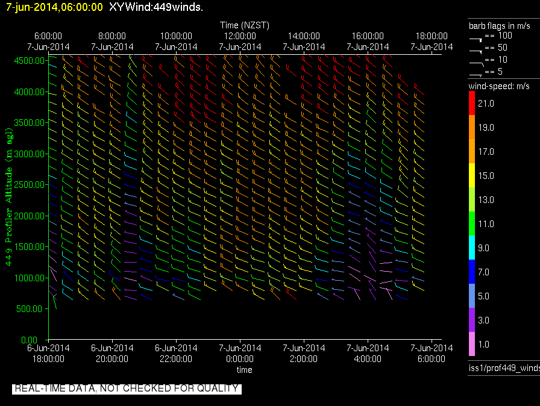Screen dimensions: 540x406
Task: Click the iss1/prof449_winds source label
Action: coord(504,368)
